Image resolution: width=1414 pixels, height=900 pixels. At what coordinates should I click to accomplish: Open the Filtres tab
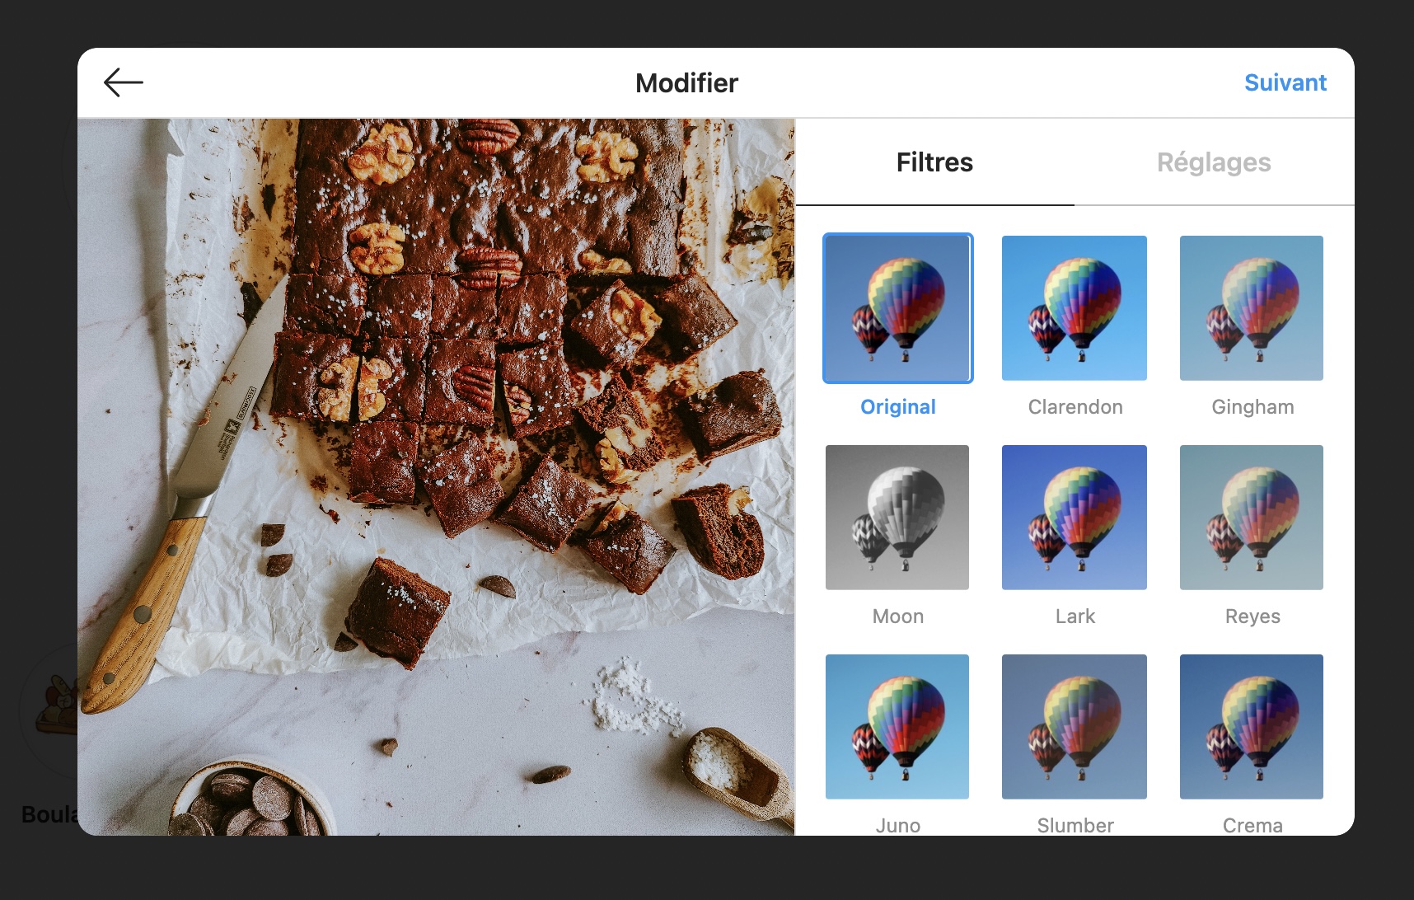[x=934, y=162]
